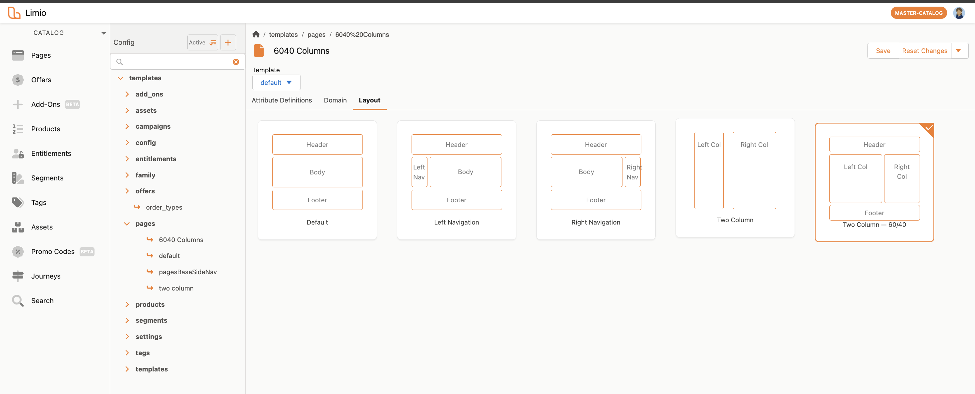Select 6040 Columns in pages tree
This screenshot has height=394, width=975.
tap(181, 239)
